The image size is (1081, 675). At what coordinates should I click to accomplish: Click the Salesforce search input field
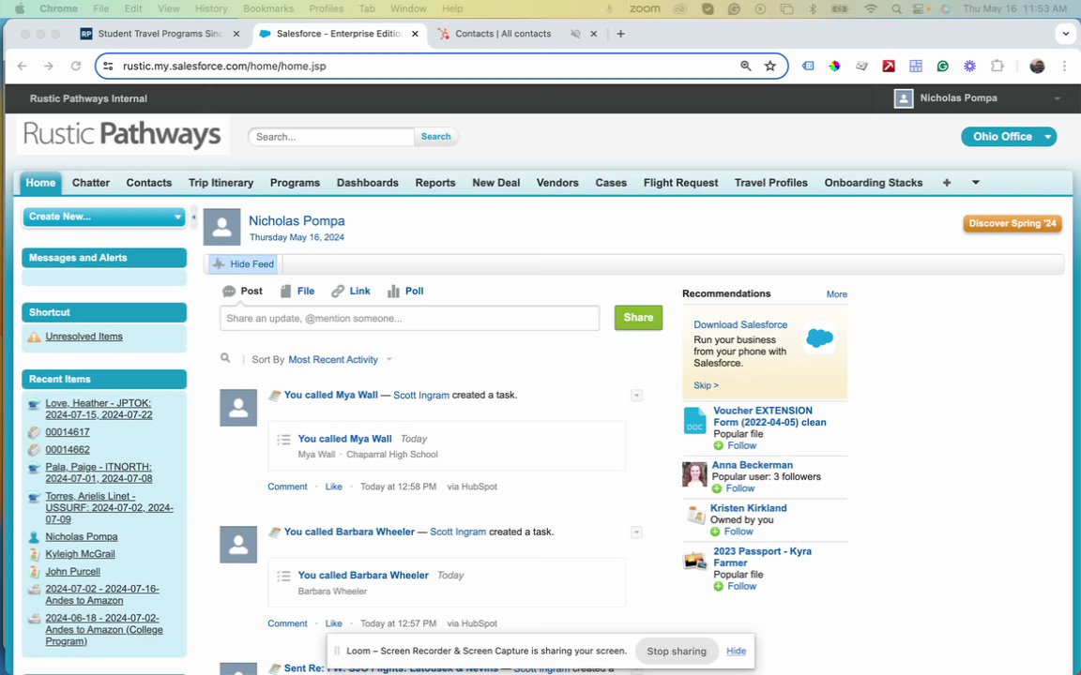331,136
